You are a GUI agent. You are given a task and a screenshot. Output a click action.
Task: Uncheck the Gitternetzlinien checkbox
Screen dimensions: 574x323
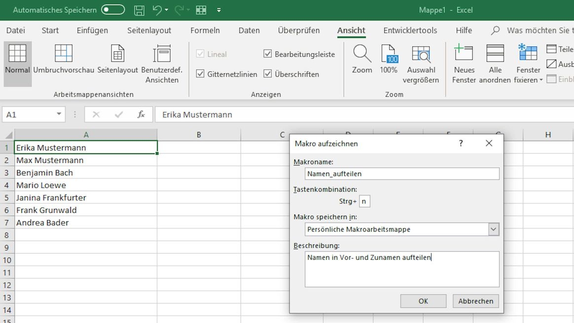click(x=200, y=74)
